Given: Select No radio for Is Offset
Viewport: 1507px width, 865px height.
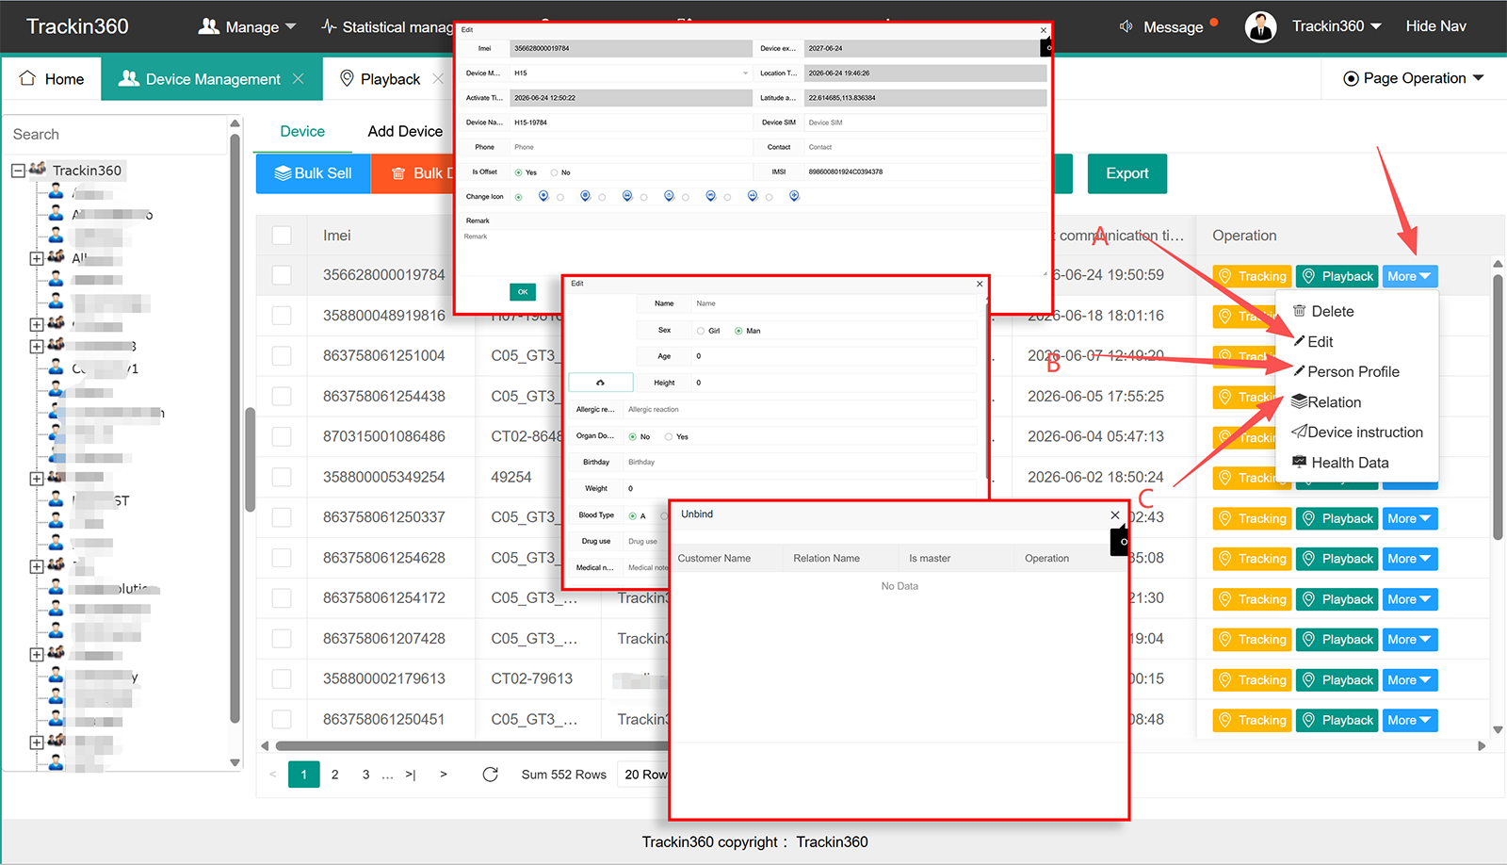Looking at the screenshot, I should pyautogui.click(x=554, y=172).
